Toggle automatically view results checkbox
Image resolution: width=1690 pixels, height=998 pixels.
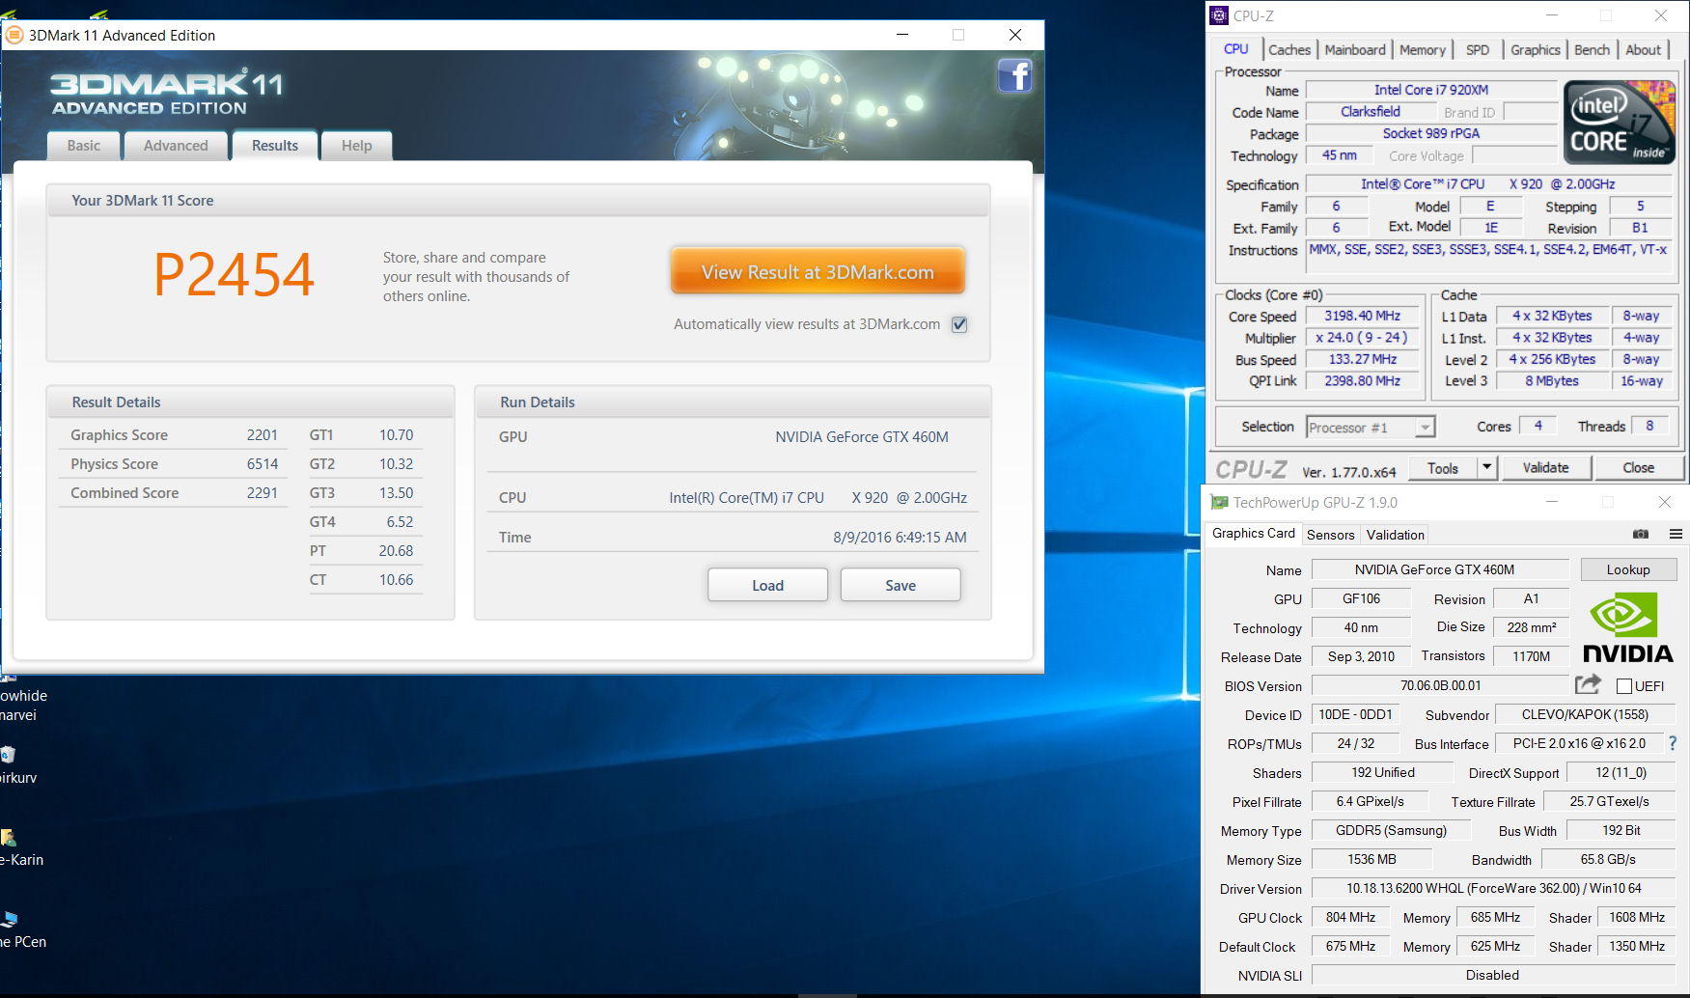959,324
